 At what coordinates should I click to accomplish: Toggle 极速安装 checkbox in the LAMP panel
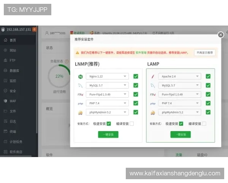pyautogui.click(x=181, y=124)
